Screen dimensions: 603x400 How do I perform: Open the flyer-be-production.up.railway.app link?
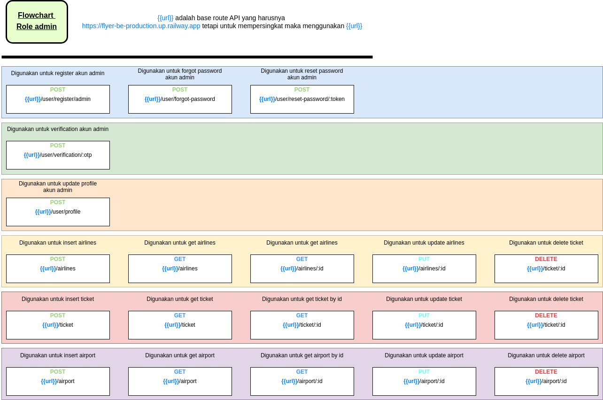tap(141, 26)
